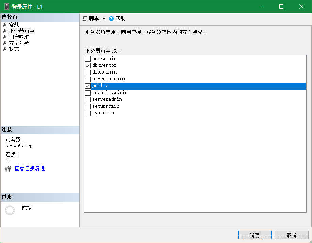Select the dbcreator role name
Viewport: 312px width, 243px height.
coord(104,65)
